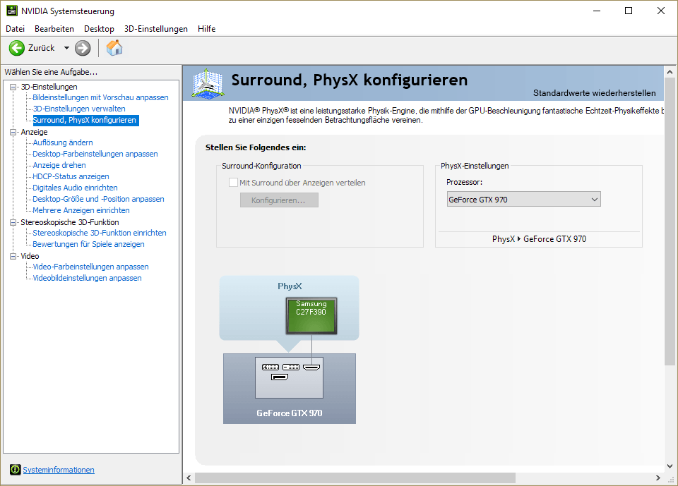
Task: Open Videobildeinstellungen anpassen
Action: [88, 278]
